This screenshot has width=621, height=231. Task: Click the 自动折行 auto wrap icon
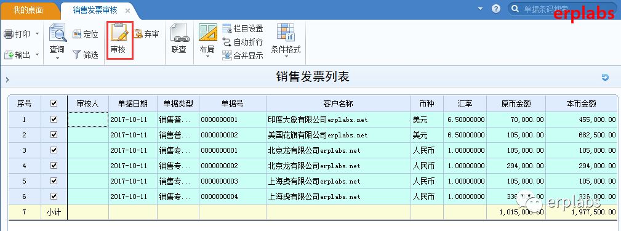227,42
